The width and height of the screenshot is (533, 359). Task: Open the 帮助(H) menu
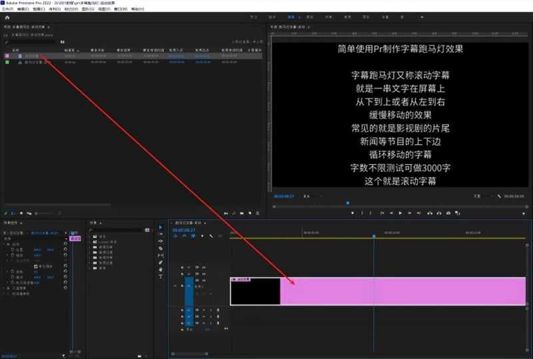[137, 9]
